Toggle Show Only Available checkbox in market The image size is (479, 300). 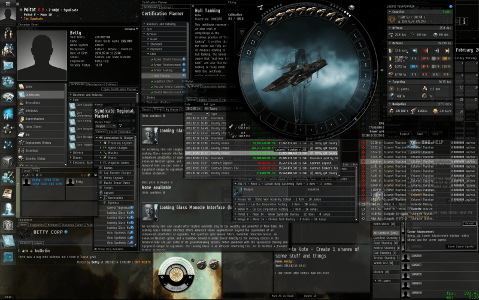pos(96,249)
